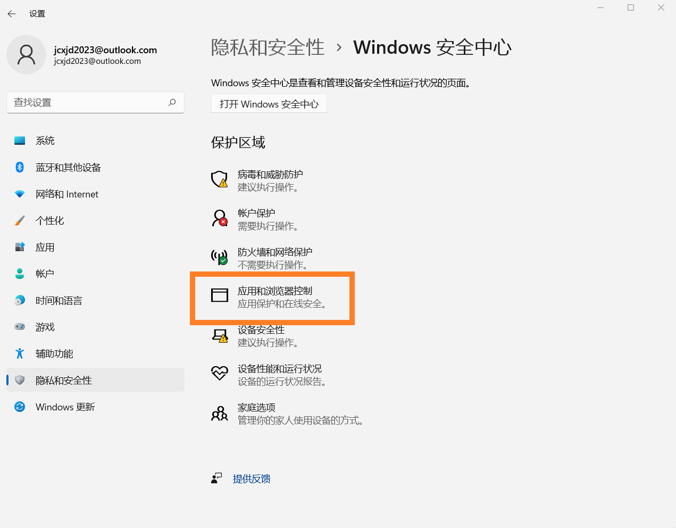
Task: Click the 个性化 paintbrush icon
Action: click(20, 220)
